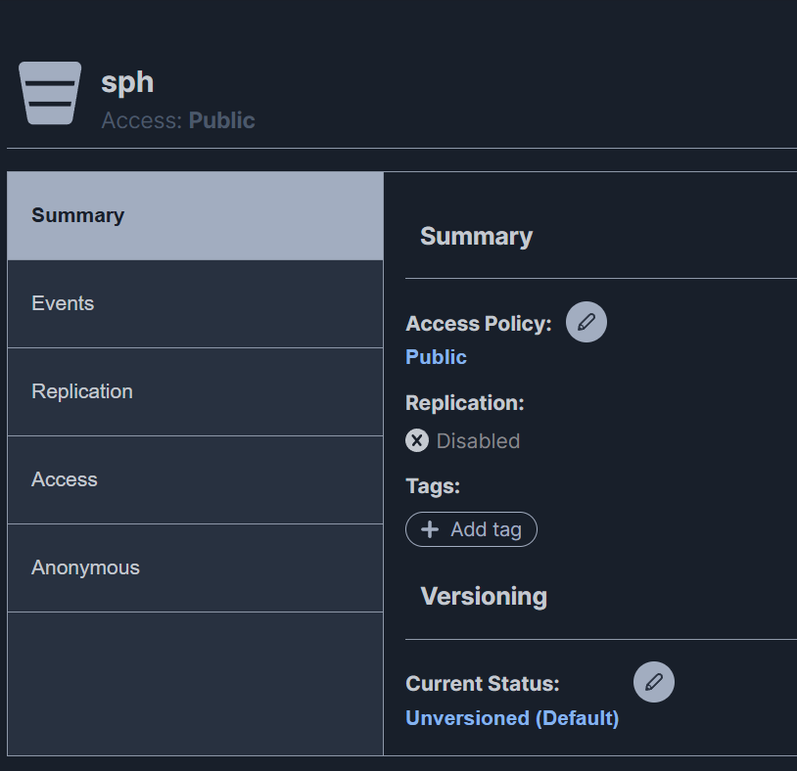The height and width of the screenshot is (771, 797).
Task: Click the Current Status label
Action: (x=483, y=683)
